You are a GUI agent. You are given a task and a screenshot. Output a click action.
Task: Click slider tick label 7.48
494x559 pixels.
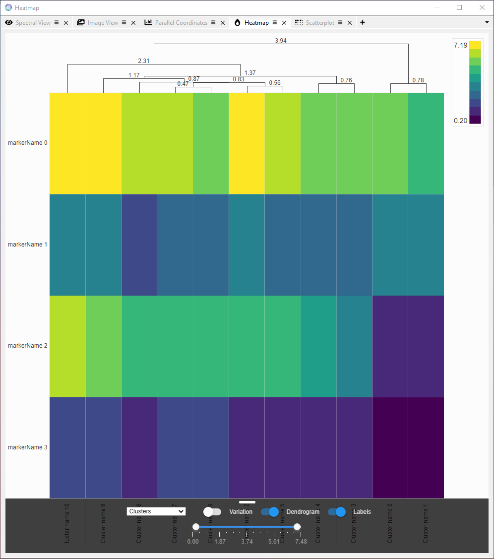301,542
